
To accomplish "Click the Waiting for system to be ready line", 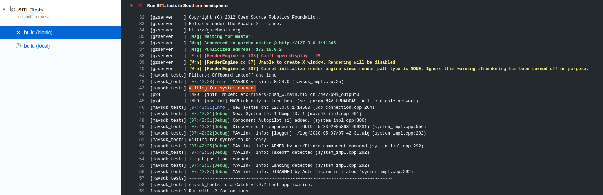I will point(228,140).
